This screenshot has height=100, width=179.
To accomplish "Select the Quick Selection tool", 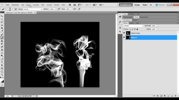I will [x=2, y=25].
